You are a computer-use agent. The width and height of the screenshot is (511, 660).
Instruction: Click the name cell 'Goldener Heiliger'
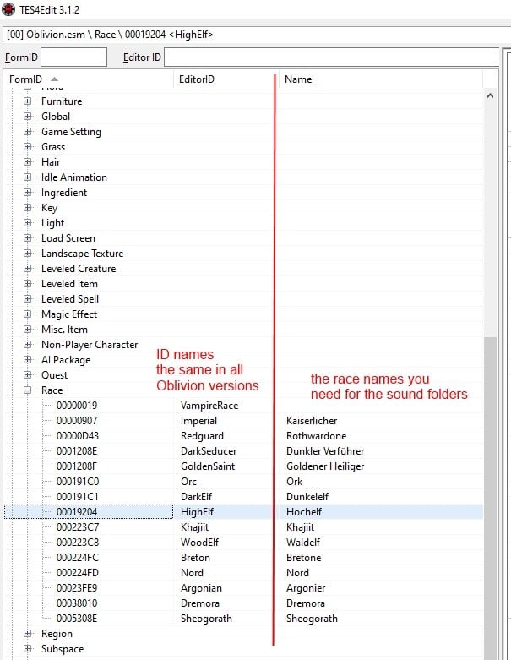pos(325,466)
